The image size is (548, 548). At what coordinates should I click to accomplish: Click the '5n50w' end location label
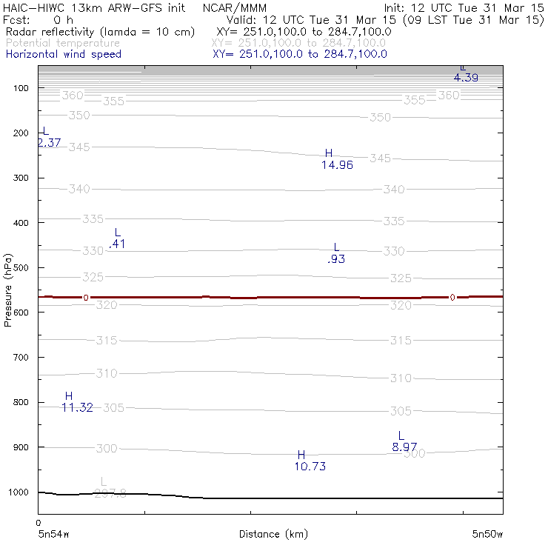(487, 534)
